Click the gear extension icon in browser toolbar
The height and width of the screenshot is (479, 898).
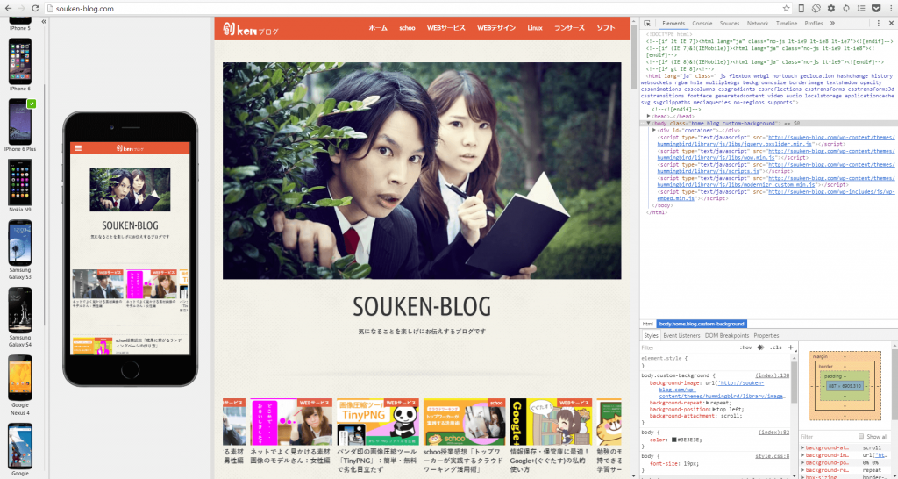tap(831, 9)
